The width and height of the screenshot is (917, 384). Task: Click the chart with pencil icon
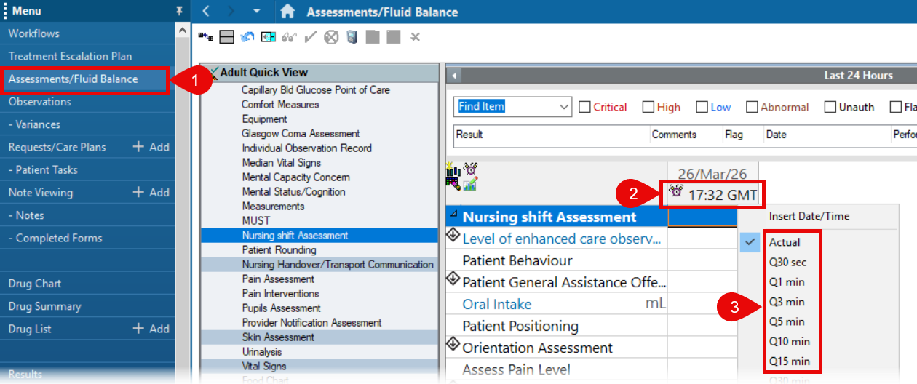(x=469, y=184)
